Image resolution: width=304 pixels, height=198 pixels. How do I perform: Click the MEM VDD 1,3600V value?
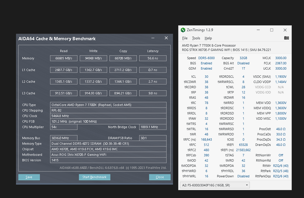(x=281, y=103)
